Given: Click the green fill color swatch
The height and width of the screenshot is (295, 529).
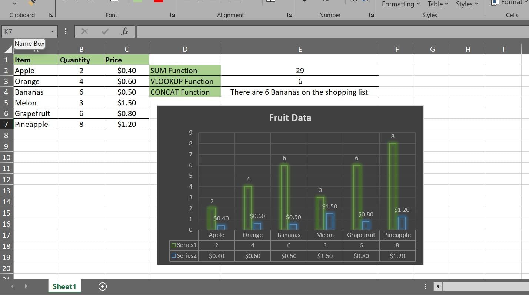Looking at the screenshot, I should (137, 1).
